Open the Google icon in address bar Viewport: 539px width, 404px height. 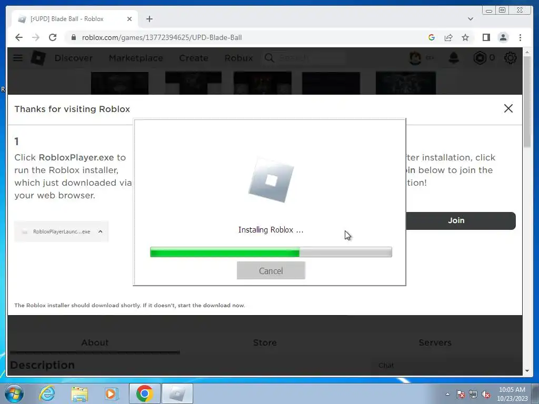click(432, 37)
